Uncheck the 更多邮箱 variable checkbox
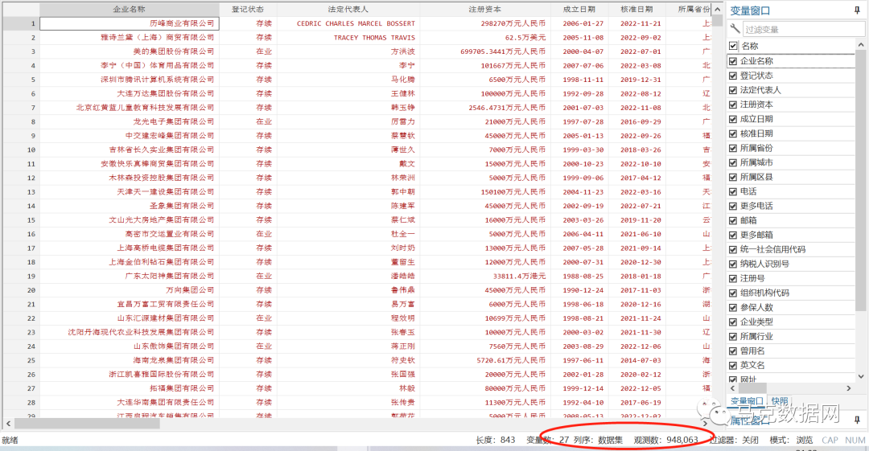 733,235
